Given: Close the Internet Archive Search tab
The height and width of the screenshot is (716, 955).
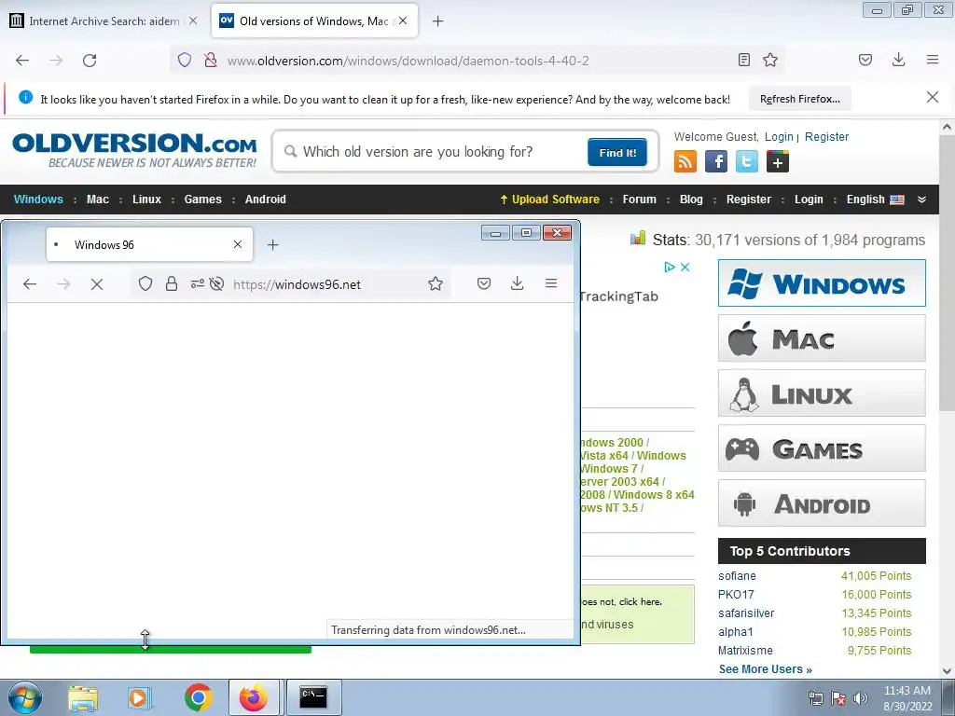Looking at the screenshot, I should [193, 21].
